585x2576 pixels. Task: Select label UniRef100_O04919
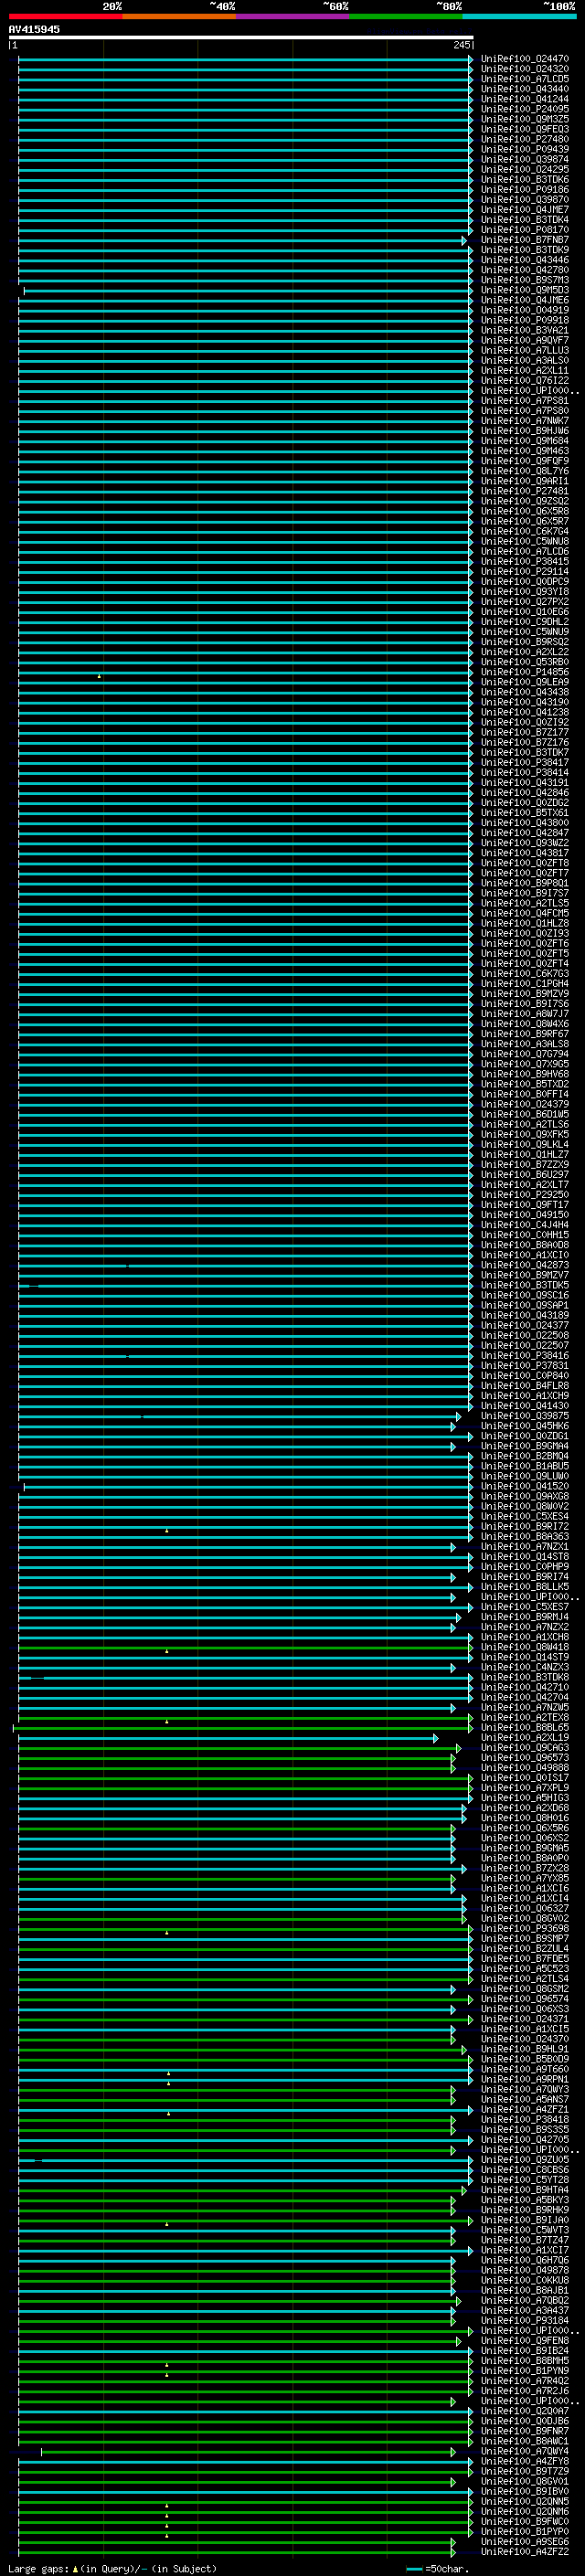525,310
